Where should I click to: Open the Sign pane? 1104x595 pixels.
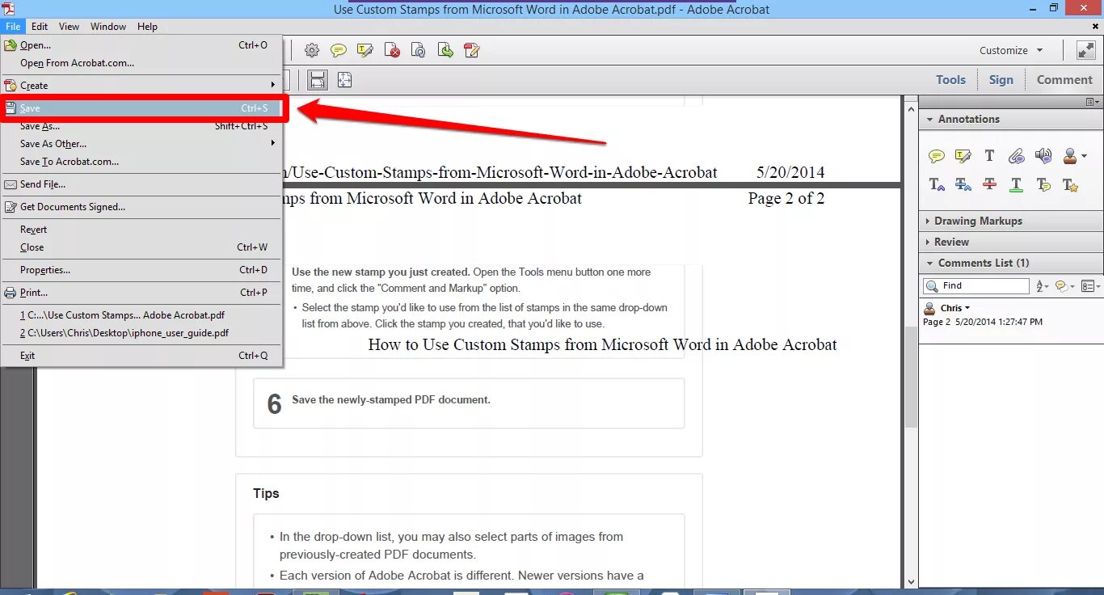click(1001, 79)
